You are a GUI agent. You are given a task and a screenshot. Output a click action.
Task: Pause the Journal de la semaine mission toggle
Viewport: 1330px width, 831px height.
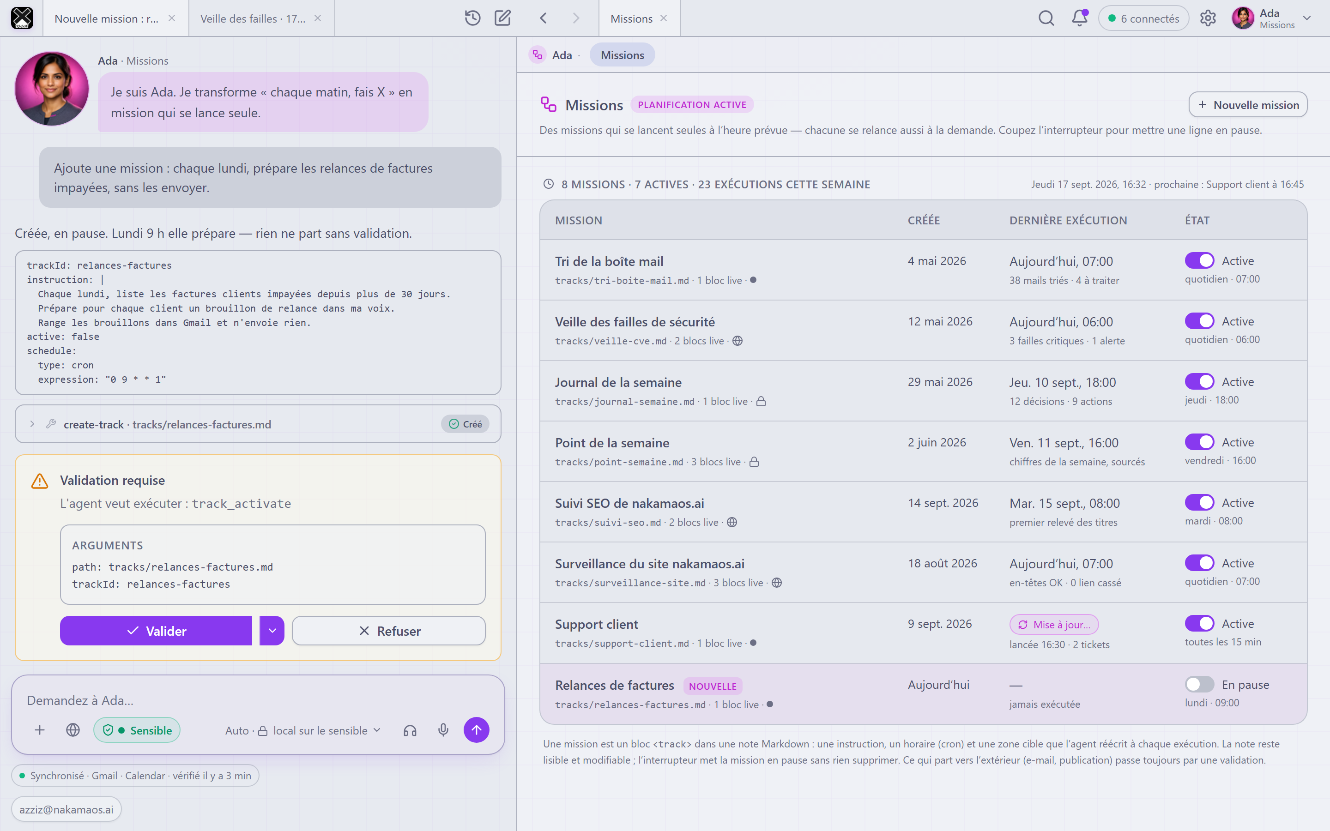click(x=1199, y=381)
